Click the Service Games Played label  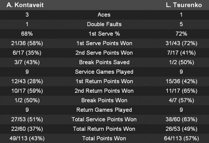[104, 72]
